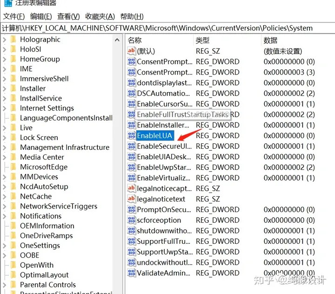Select the OEMInformation key
335x294 pixels.
point(47,226)
